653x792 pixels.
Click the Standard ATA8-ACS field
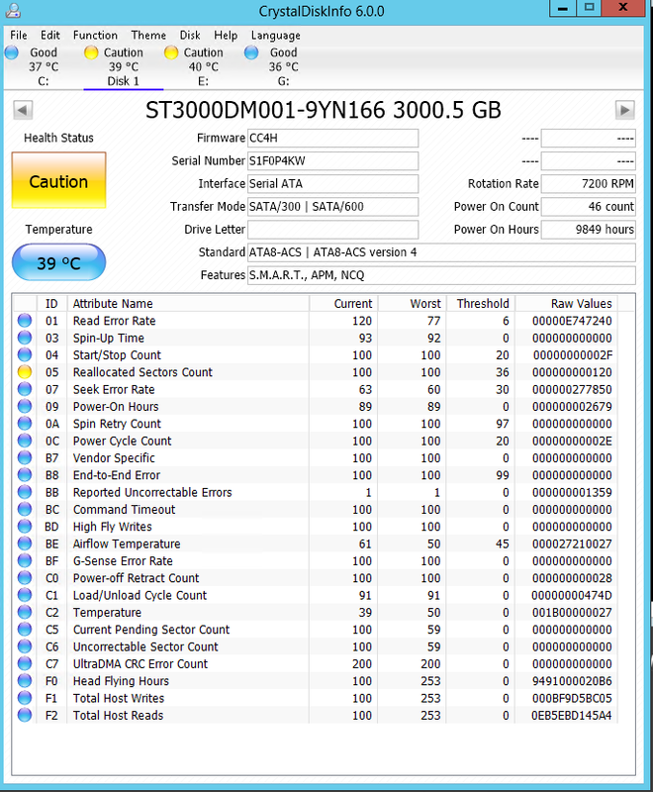click(441, 252)
